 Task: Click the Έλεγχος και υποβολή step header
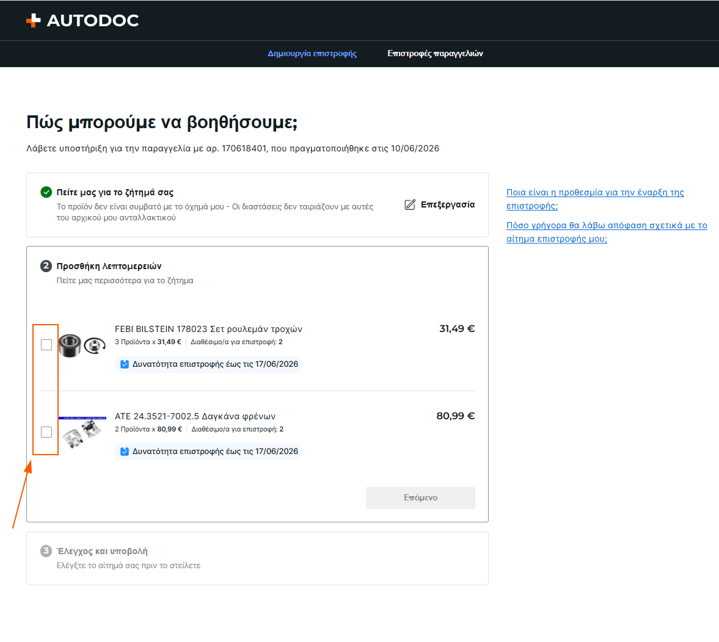pos(102,551)
